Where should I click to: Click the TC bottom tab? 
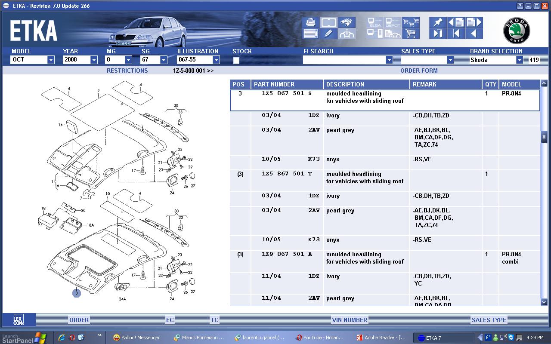pyautogui.click(x=214, y=320)
